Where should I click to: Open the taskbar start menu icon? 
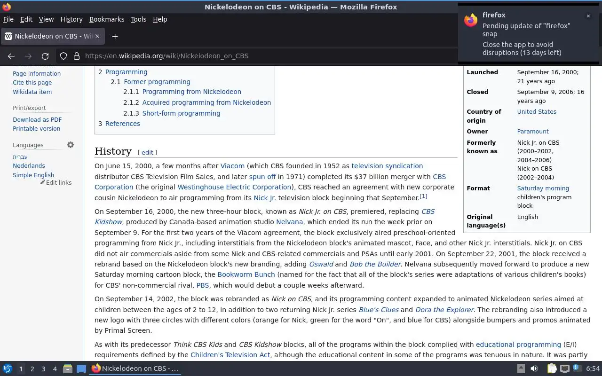point(7,368)
